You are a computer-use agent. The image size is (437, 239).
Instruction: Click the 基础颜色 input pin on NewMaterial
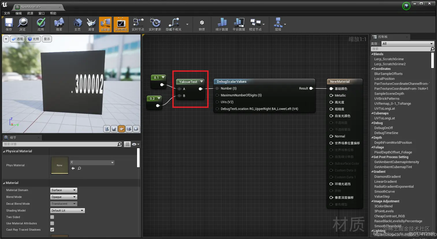tap(331, 89)
